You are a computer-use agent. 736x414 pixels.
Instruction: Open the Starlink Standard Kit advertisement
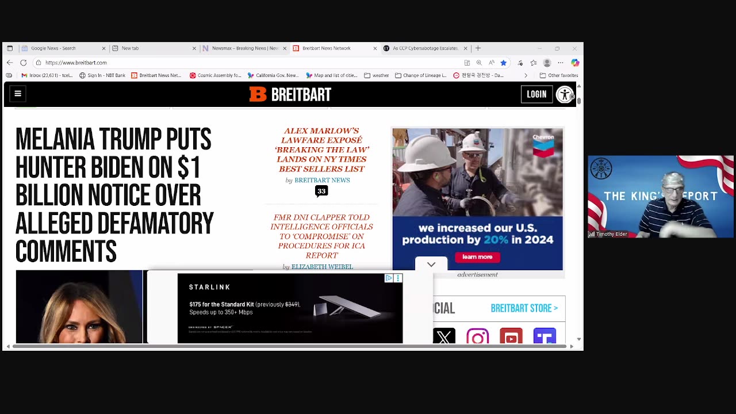(x=290, y=309)
